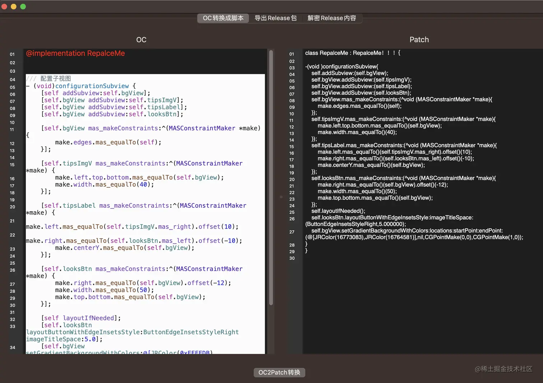The height and width of the screenshot is (383, 543).
Task: Click the JRColor(16773083) line in Patch
Action: (x=414, y=237)
